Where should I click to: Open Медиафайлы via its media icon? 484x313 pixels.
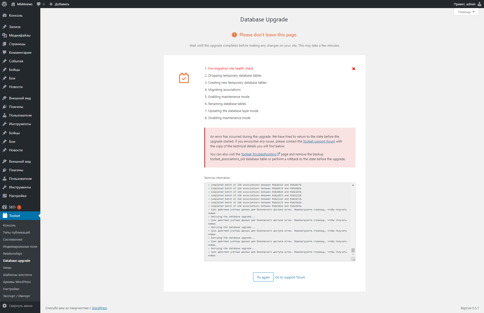point(5,35)
